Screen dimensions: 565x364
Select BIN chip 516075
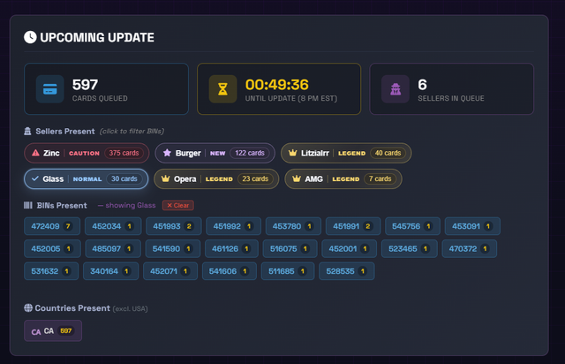click(x=290, y=248)
